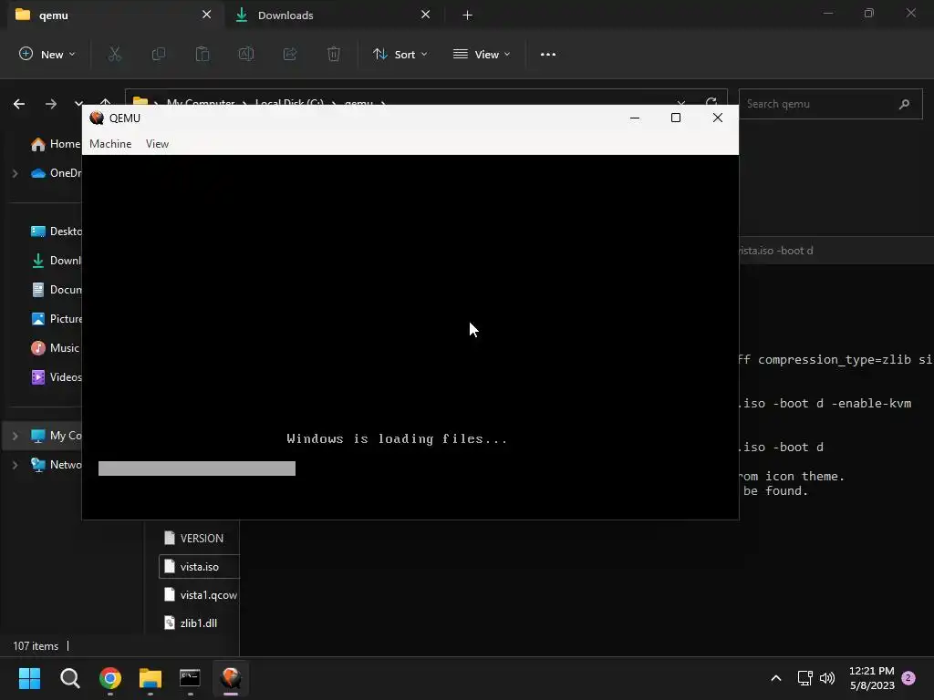Open Pictures in the sidebar
Image resolution: width=934 pixels, height=700 pixels.
point(56,318)
